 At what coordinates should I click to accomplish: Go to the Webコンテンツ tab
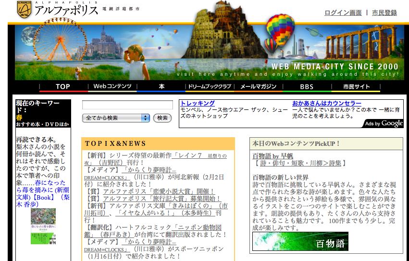coord(112,87)
